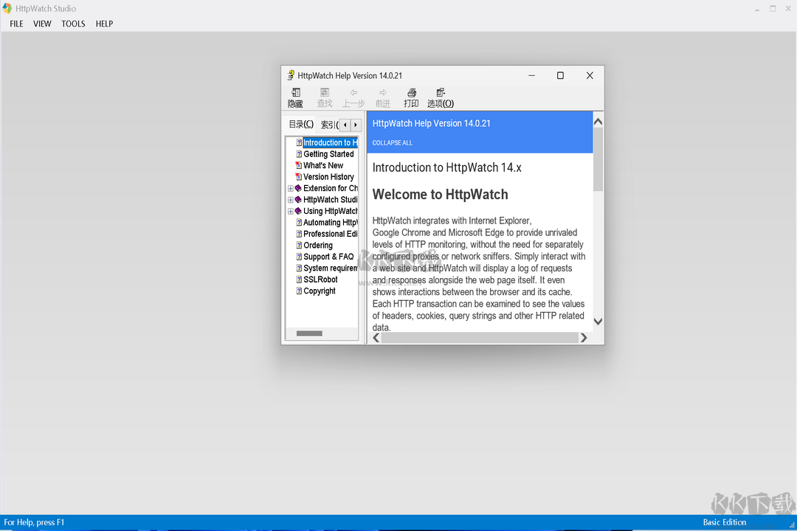Open the 选项(O) options toolbar icon
The image size is (797, 531).
pyautogui.click(x=440, y=92)
